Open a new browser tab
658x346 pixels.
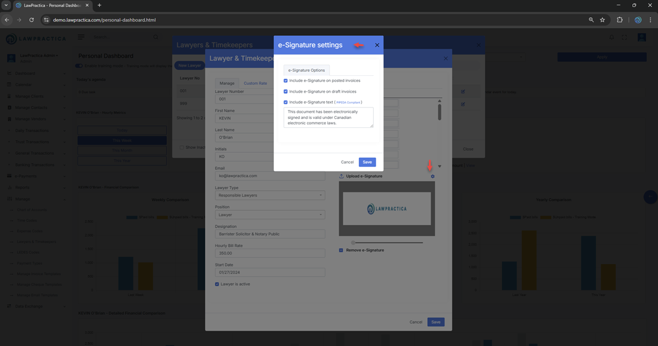pos(99,5)
